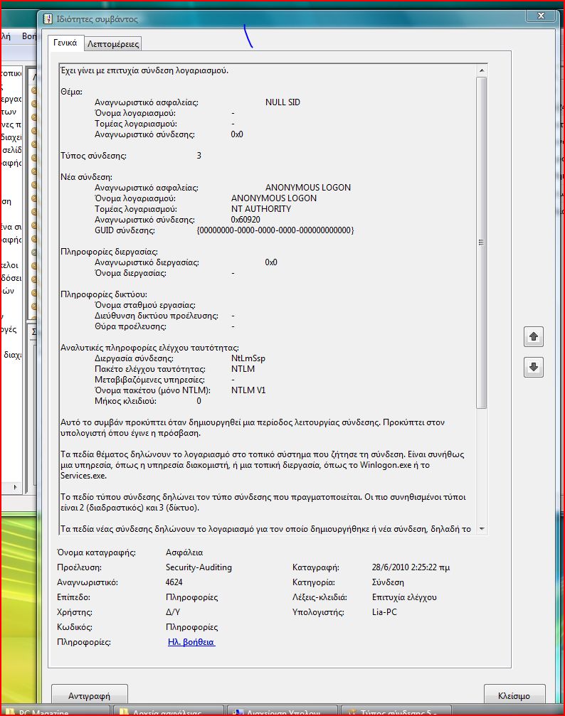Screen dimensions: 565x716
Task: Show next event with down arrow button
Action: coord(534,367)
